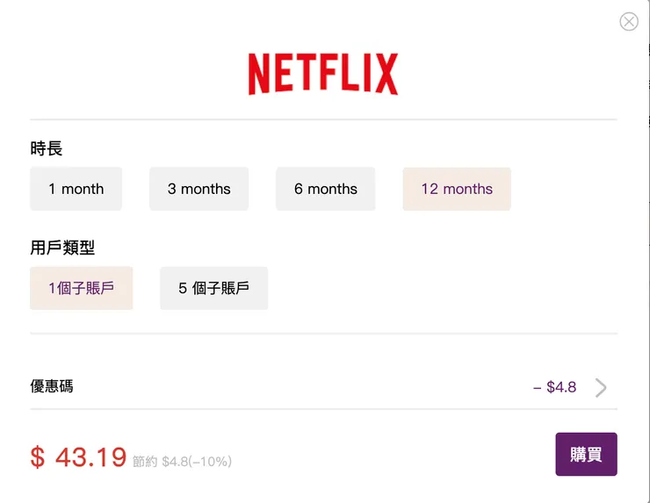Click the − $4.8 coupon discount
Screen dimensions: 650x503
coord(554,387)
